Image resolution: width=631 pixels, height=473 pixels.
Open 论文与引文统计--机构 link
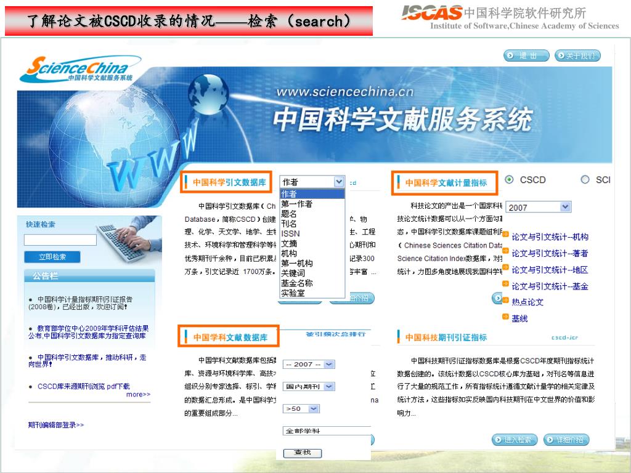click(x=550, y=237)
